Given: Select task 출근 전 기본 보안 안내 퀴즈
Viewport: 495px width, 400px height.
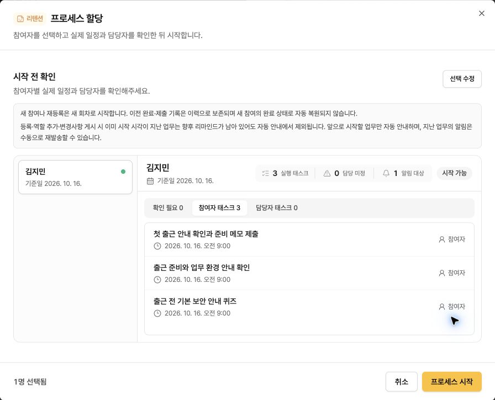Looking at the screenshot, I should [309, 307].
